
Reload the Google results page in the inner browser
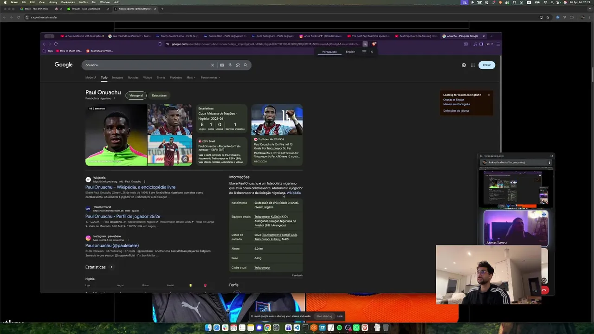point(56,44)
